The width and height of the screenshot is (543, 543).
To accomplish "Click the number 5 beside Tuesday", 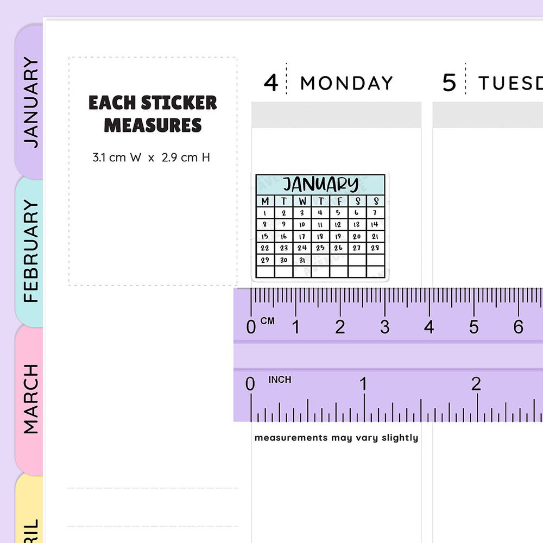I will coord(449,83).
